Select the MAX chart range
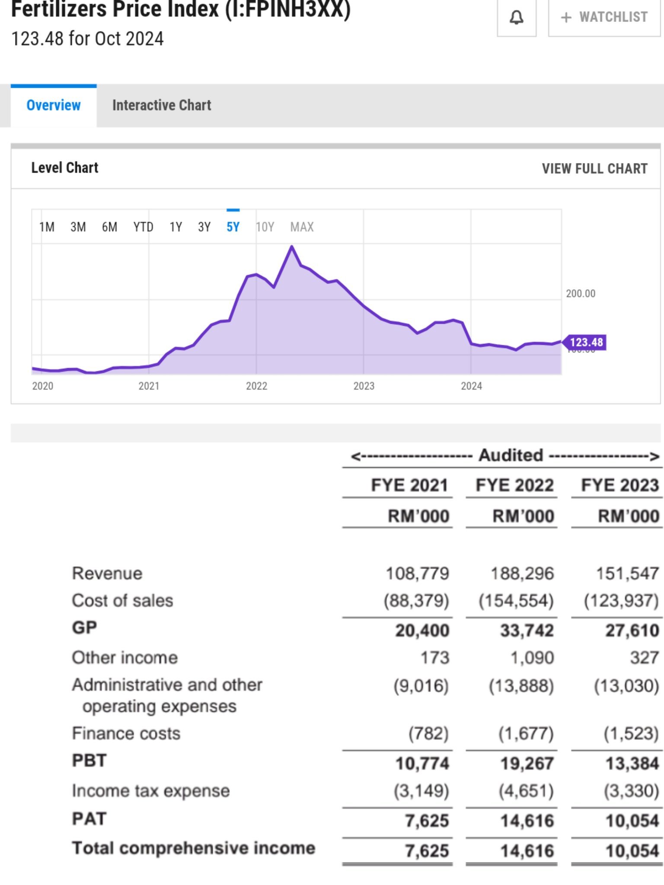The width and height of the screenshot is (664, 885). [x=302, y=227]
